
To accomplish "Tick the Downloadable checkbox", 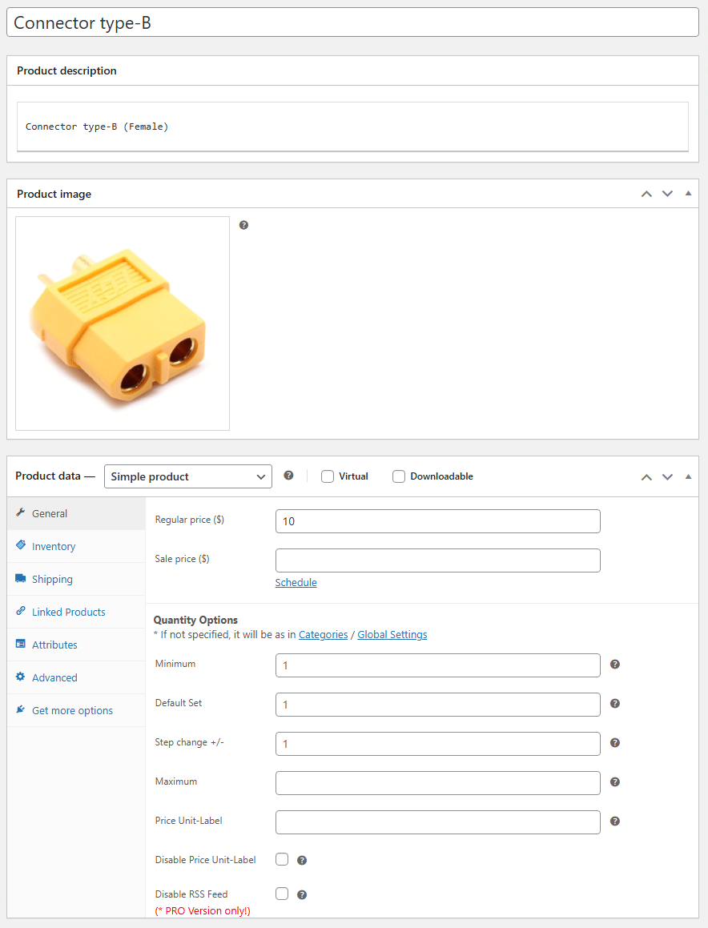I will (399, 476).
